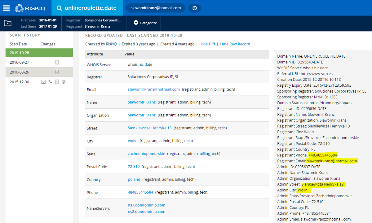This screenshot has width=372, height=223.
Task: Click the Hide Raw Record link
Action: pos(235,44)
